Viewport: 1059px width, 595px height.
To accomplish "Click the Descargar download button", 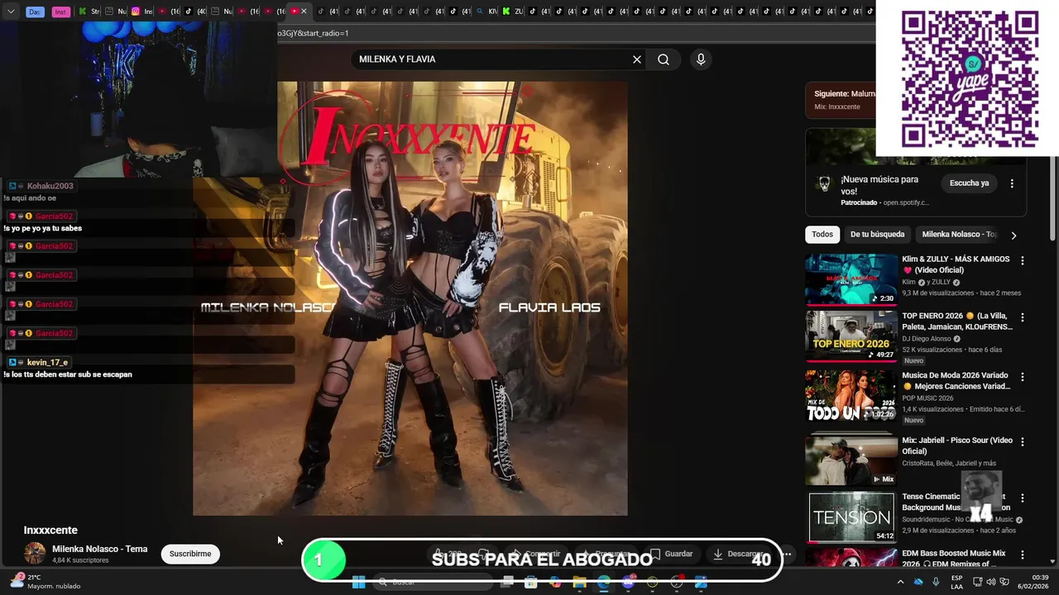I will (738, 554).
